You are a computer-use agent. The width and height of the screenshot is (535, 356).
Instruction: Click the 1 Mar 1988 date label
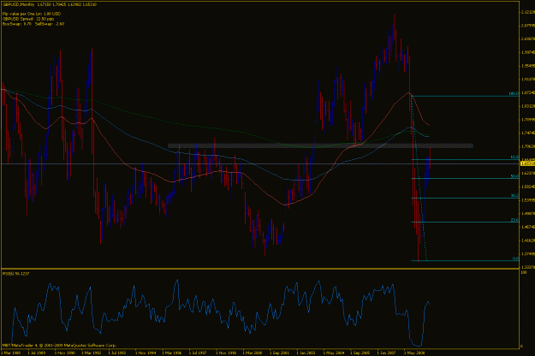click(x=10, y=353)
